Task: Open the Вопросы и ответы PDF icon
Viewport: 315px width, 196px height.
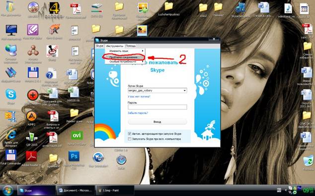Action: (x=53, y=116)
